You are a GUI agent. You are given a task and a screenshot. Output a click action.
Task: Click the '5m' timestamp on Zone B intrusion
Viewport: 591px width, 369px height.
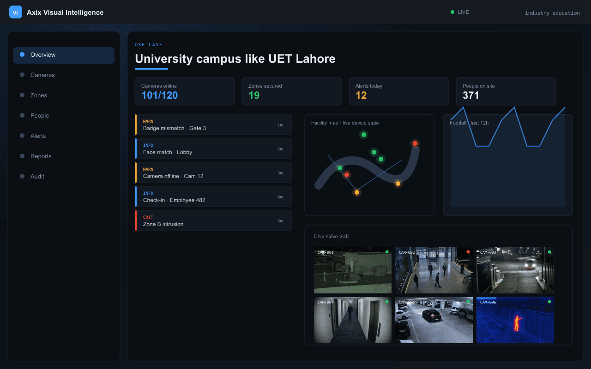pos(280,221)
